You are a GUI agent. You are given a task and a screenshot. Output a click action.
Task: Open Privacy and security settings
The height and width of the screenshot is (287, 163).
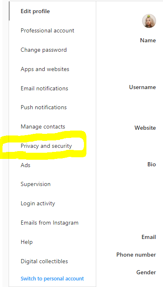point(46,146)
